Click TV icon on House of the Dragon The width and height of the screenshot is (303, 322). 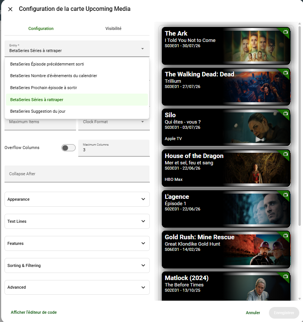(285, 154)
